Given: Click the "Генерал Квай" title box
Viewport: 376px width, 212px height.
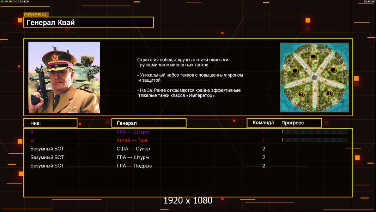Looking at the screenshot, I should point(89,22).
